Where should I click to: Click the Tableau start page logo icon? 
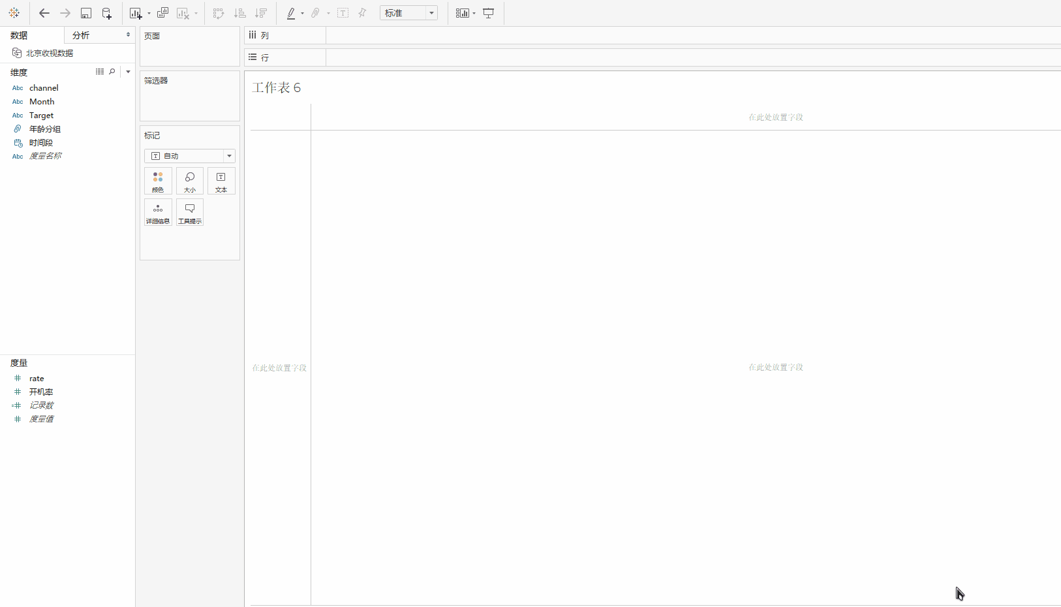tap(14, 13)
